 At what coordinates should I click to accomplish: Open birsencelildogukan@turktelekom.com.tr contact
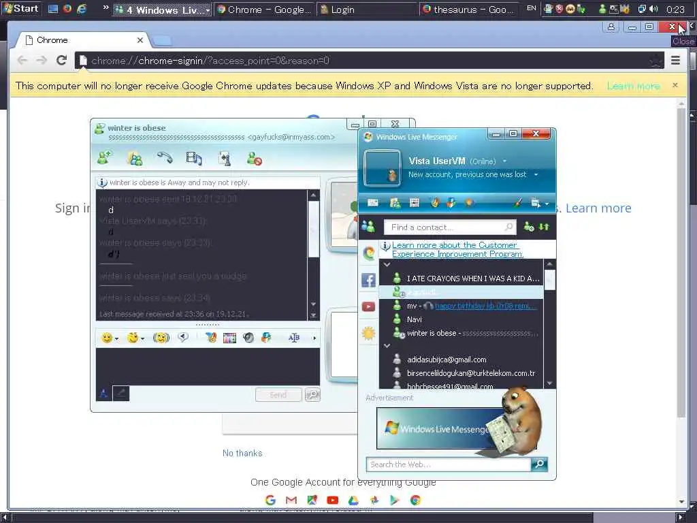[461, 373]
